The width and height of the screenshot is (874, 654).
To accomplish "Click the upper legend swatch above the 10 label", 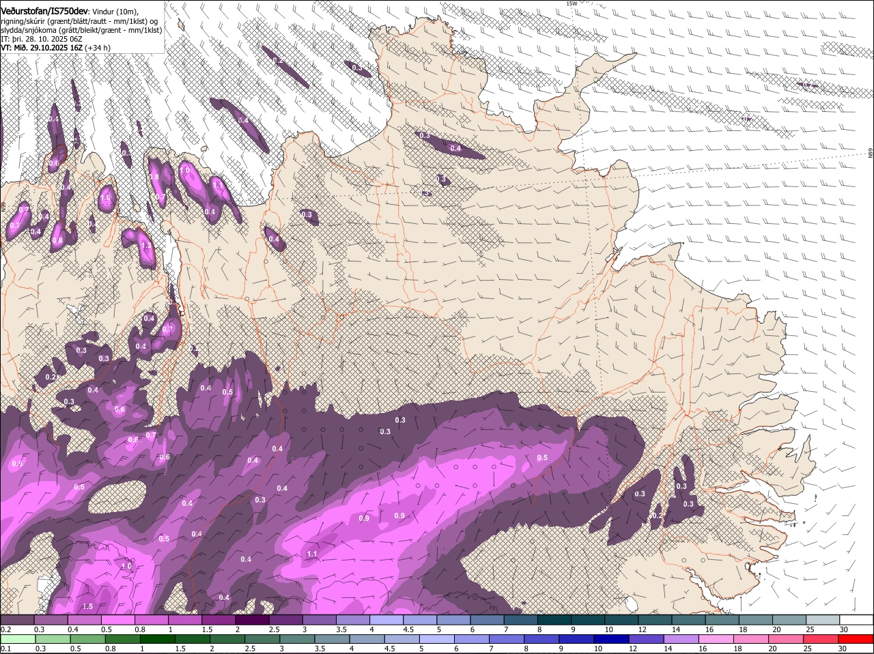I will pyautogui.click(x=621, y=620).
